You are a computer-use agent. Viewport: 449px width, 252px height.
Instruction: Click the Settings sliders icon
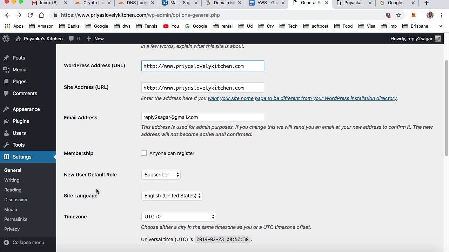point(6,157)
